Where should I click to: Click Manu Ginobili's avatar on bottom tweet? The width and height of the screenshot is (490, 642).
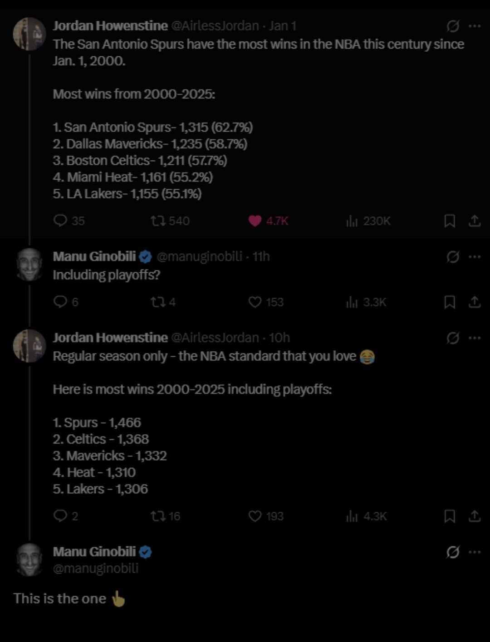(x=29, y=560)
